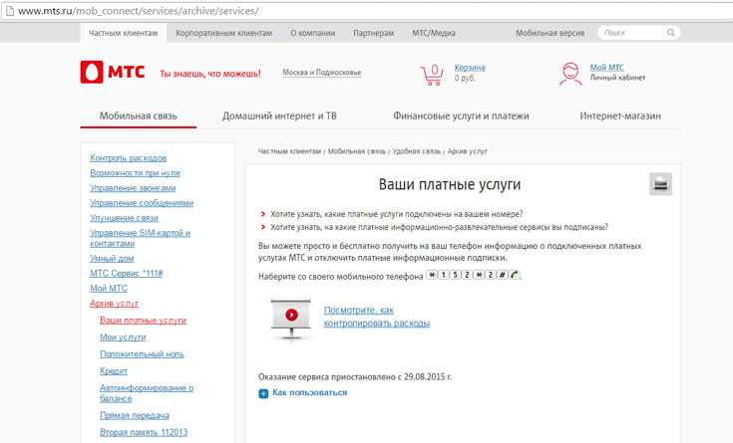733x443 pixels.
Task: Open Посмотрите, как контролировать расходы link
Action: point(377,317)
